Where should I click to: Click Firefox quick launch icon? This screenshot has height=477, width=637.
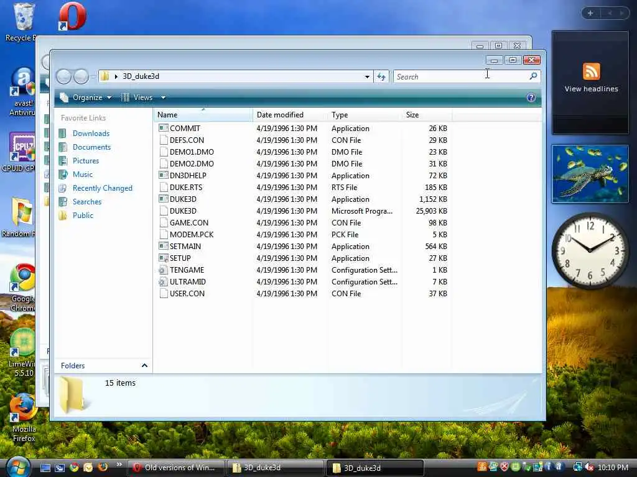click(103, 467)
